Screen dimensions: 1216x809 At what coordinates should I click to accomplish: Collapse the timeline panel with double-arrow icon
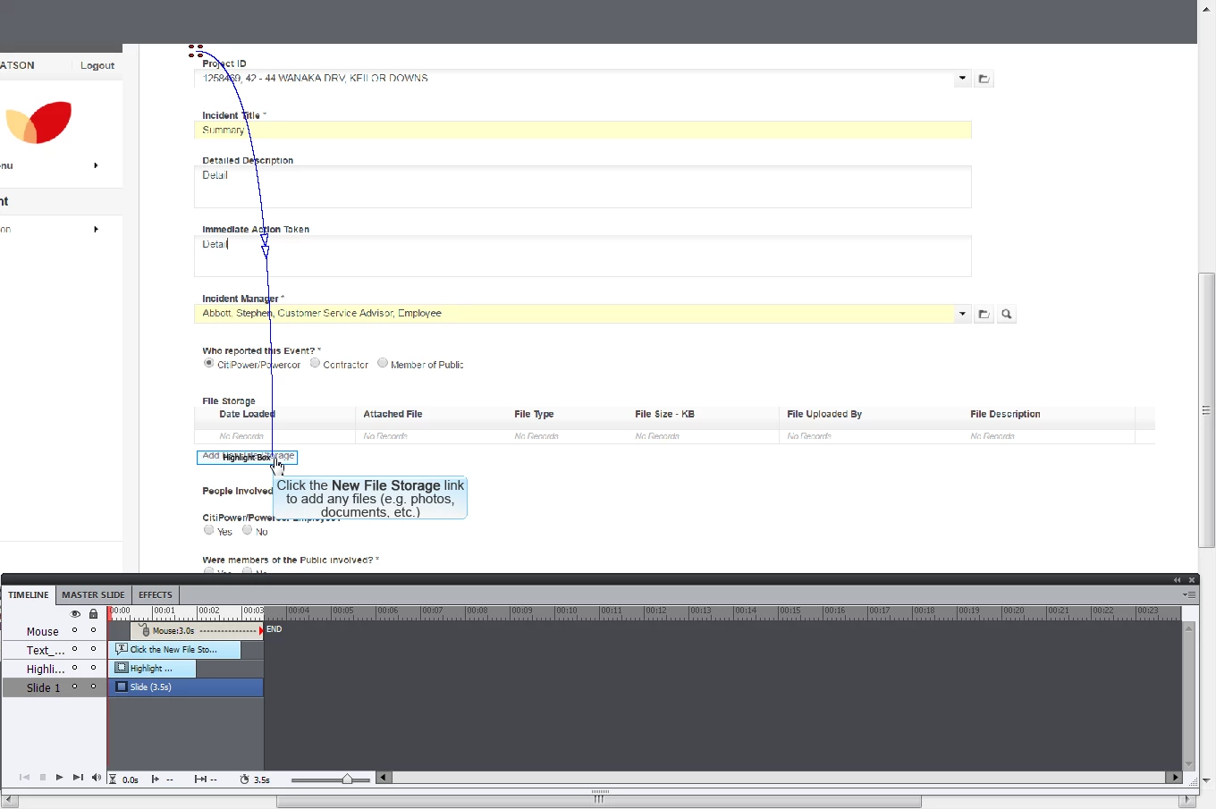pos(1177,580)
